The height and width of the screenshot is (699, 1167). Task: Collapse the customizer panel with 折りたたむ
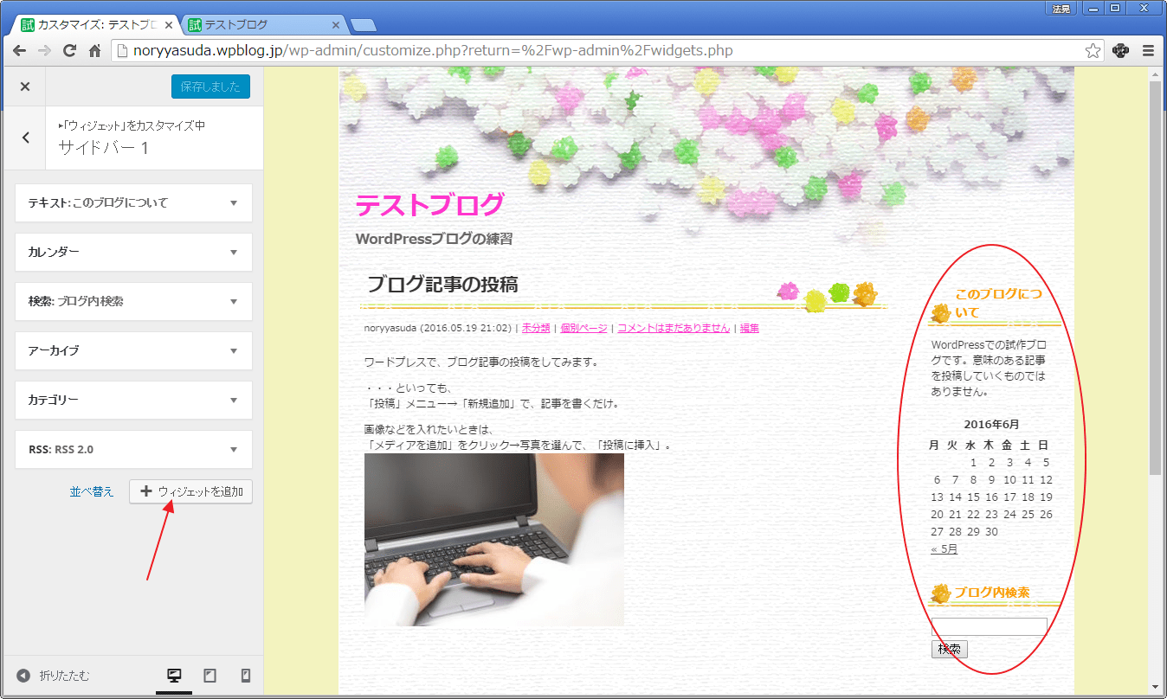[x=54, y=676]
